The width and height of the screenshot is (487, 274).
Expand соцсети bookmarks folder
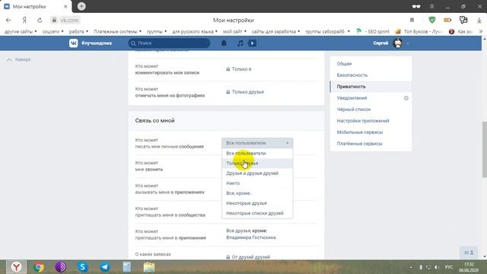tap(53, 31)
